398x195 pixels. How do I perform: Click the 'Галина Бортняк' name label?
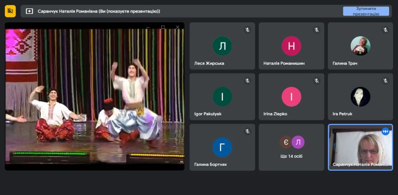pos(210,165)
